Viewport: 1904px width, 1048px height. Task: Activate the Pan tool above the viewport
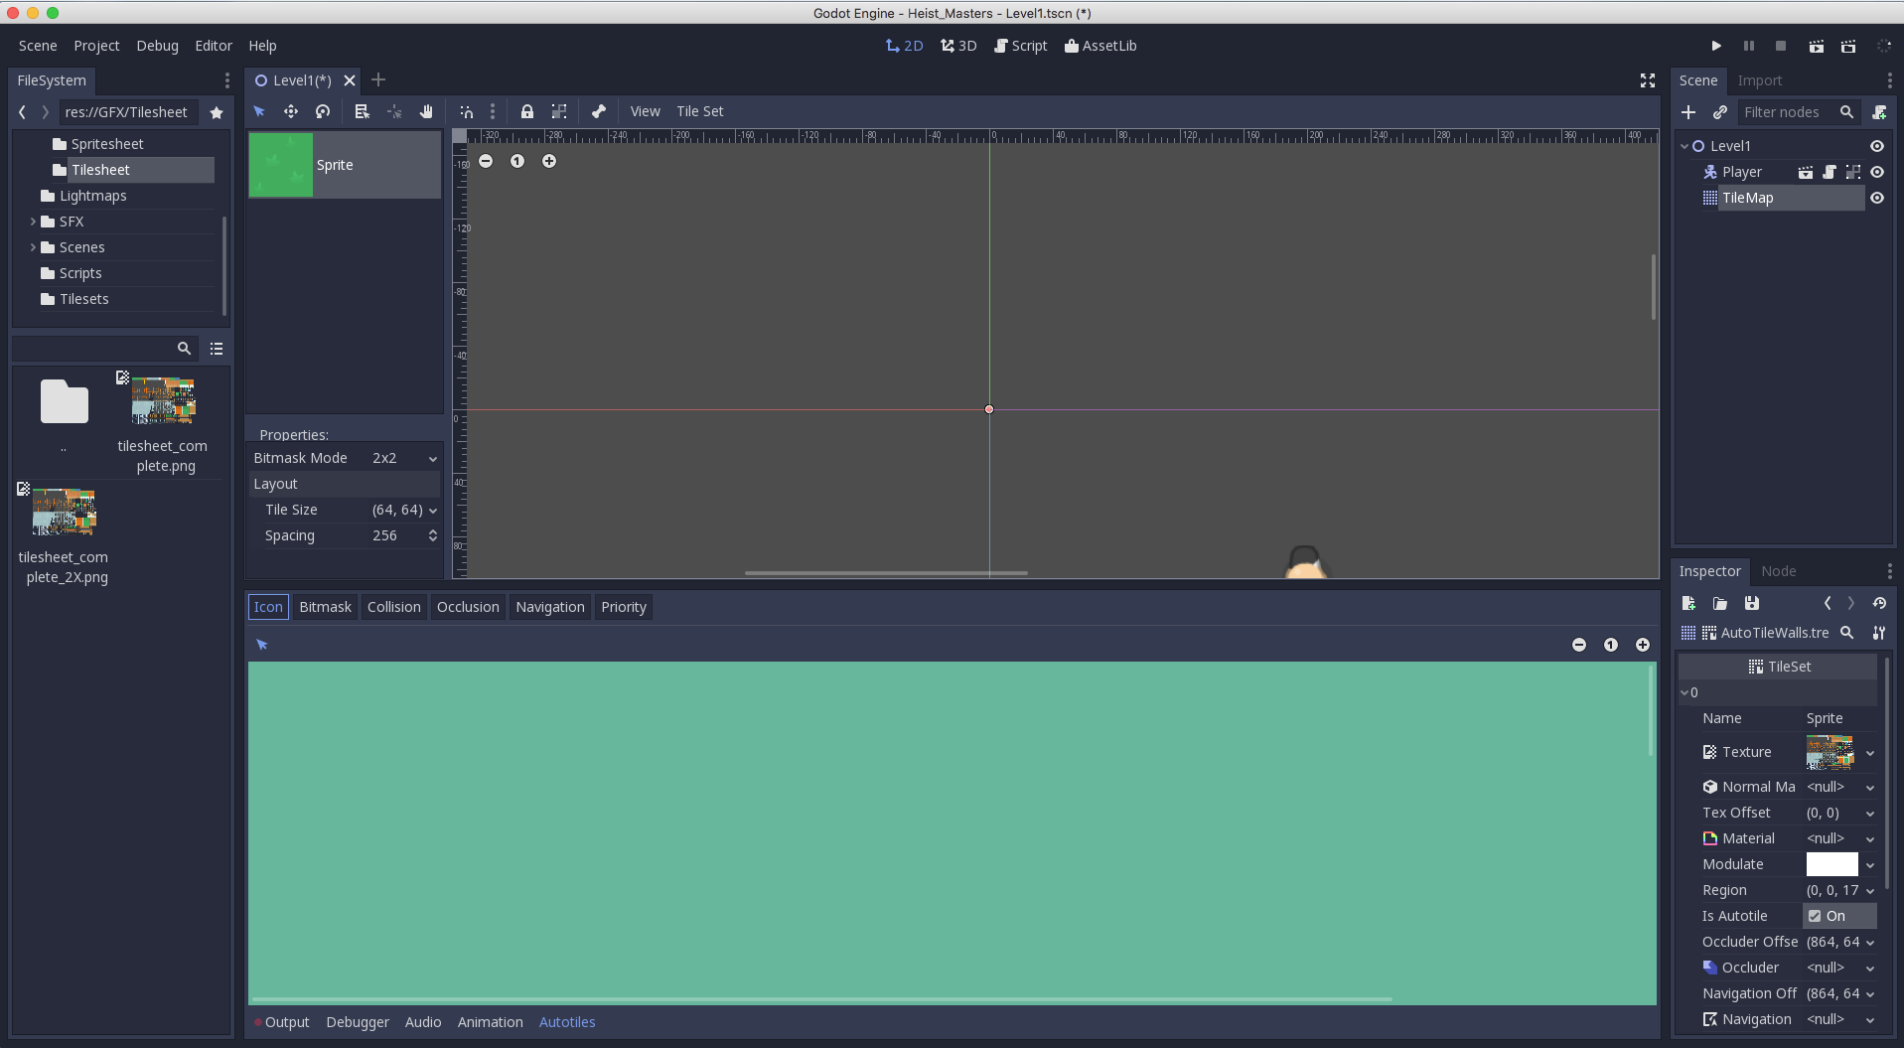click(426, 111)
